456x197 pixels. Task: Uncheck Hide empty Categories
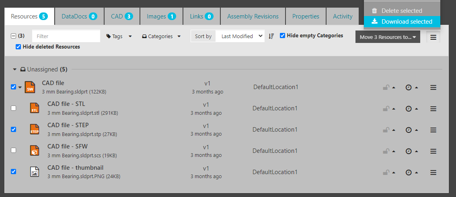click(283, 36)
